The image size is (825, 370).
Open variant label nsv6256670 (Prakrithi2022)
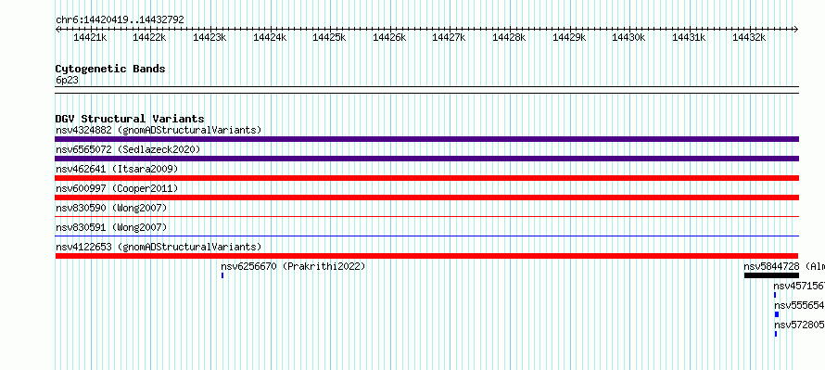293,266
